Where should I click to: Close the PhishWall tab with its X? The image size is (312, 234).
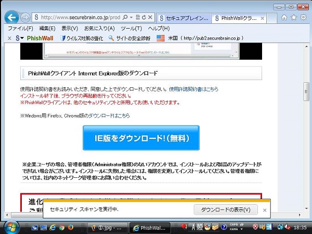point(263,19)
